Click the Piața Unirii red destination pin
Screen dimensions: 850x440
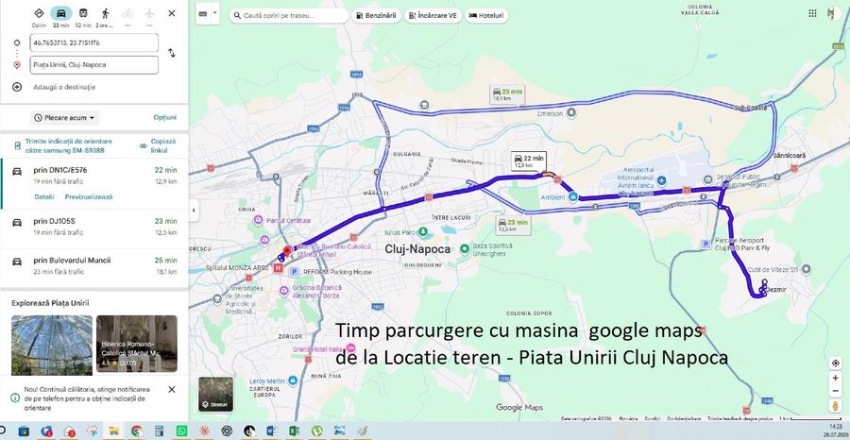click(x=287, y=250)
